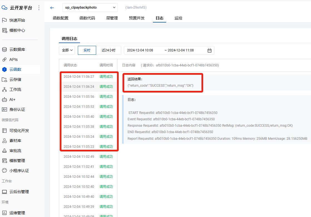Click the (lam-29xrlvt5) environment ID text

(136, 8)
